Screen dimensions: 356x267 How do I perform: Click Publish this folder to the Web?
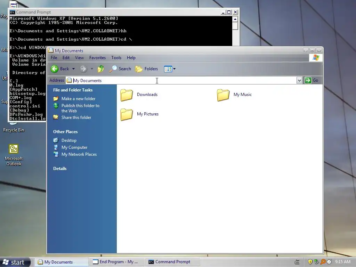[80, 108]
